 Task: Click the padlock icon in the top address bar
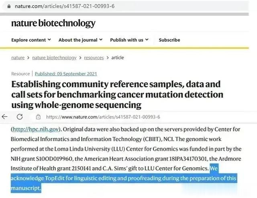coord(9,6)
